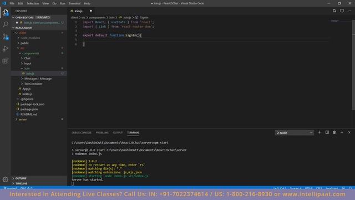Open notifications bell in status bar
Screen dimensions: 355x200
[350, 188]
